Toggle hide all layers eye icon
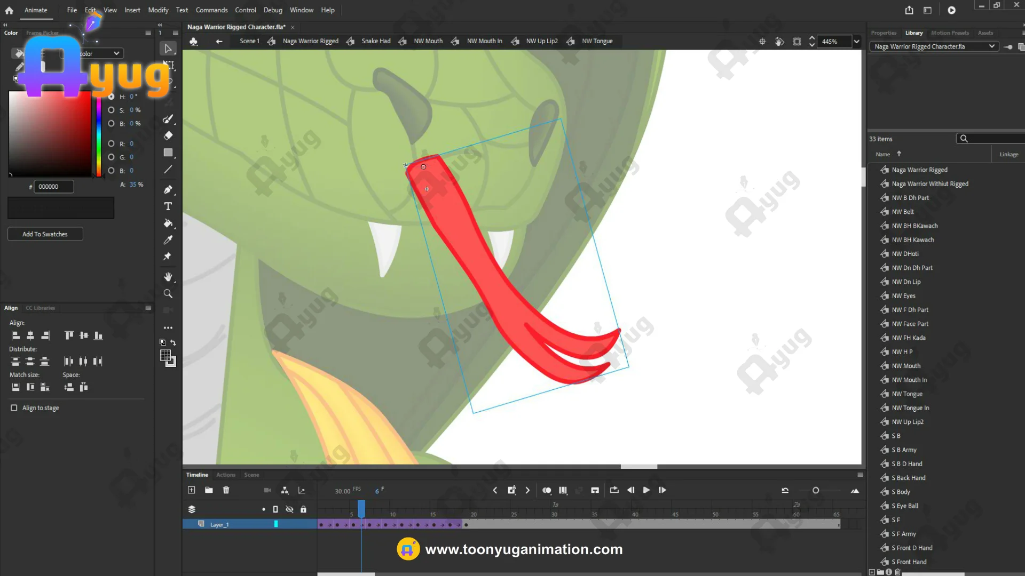The height and width of the screenshot is (576, 1025). coord(289,509)
